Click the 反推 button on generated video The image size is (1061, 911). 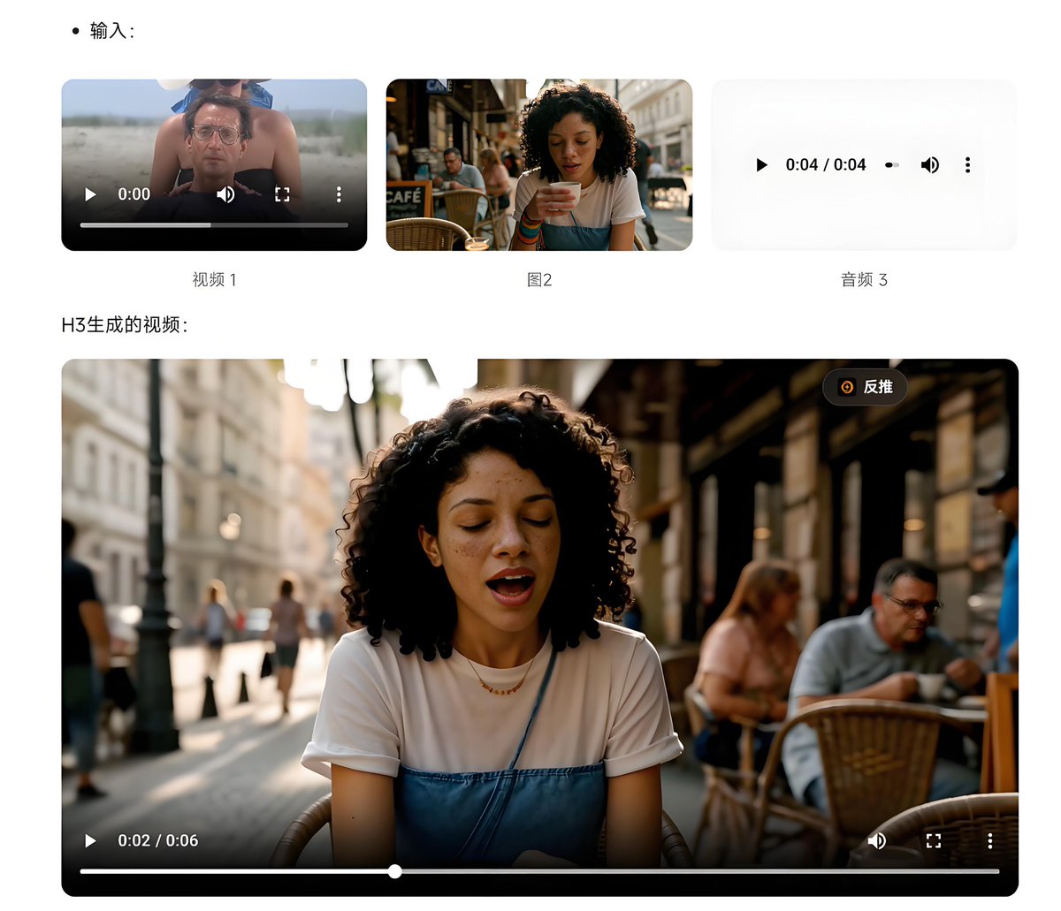[x=865, y=387]
